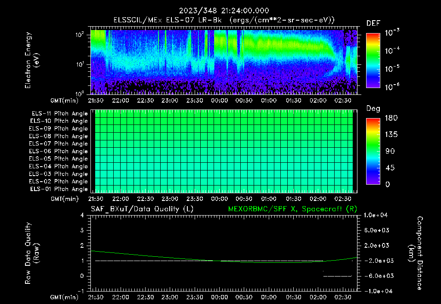Image resolution: width=441 pixels, height=304 pixels.
Task: Click the 45 tick on the Deg scale
Action: click(x=390, y=168)
